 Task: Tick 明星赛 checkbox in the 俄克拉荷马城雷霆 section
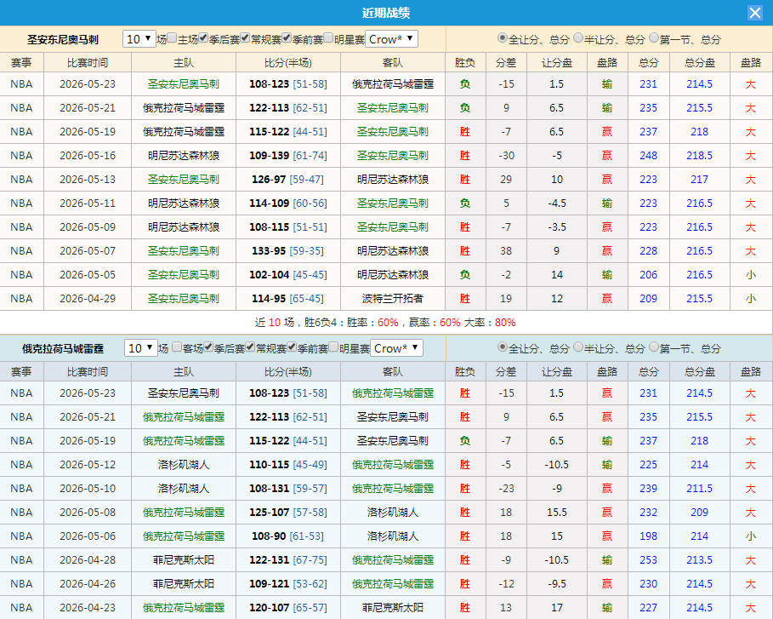pyautogui.click(x=333, y=347)
